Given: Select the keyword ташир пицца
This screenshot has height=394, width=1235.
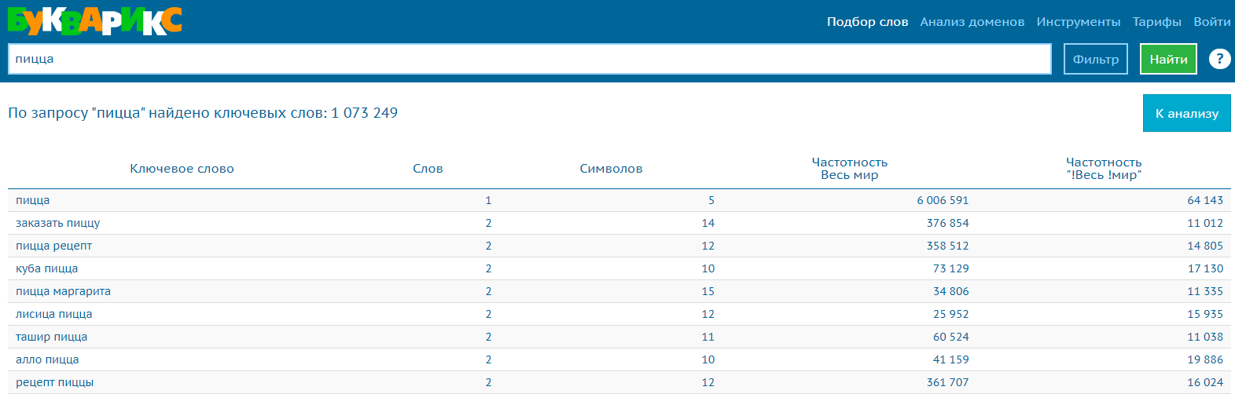Looking at the screenshot, I should point(51,337).
